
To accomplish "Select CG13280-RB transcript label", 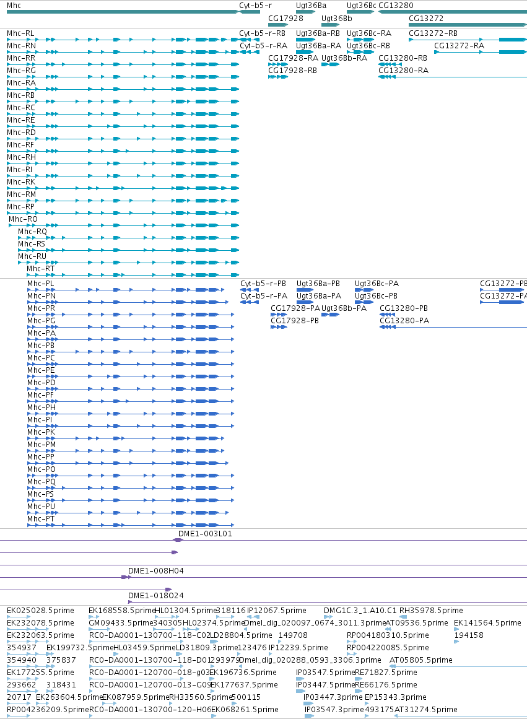I will tap(403, 58).
